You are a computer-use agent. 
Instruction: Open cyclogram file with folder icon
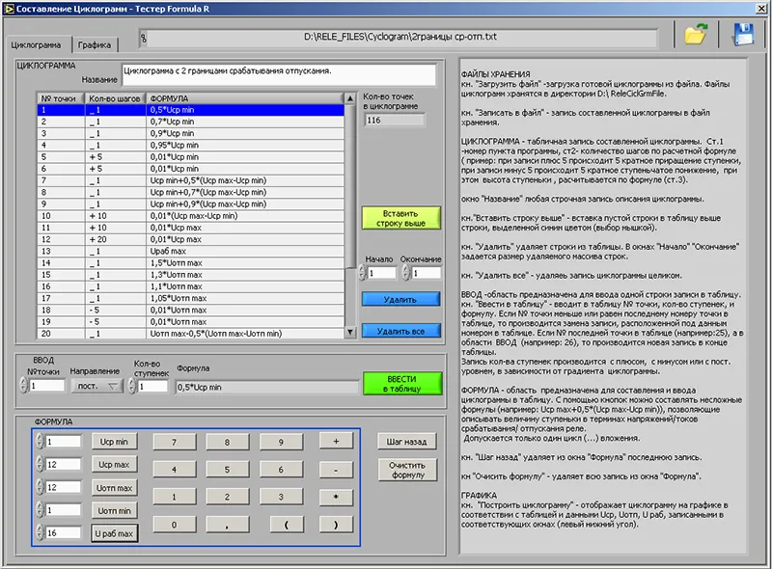695,35
